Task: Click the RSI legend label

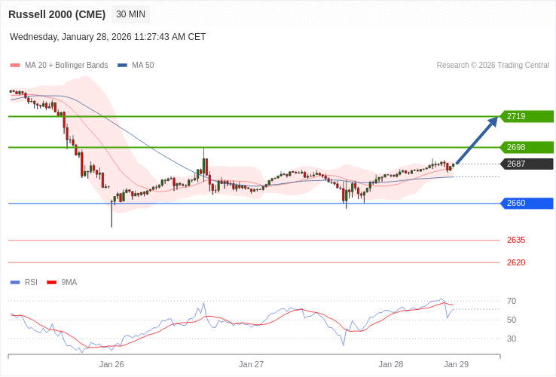Action: pyautogui.click(x=31, y=283)
